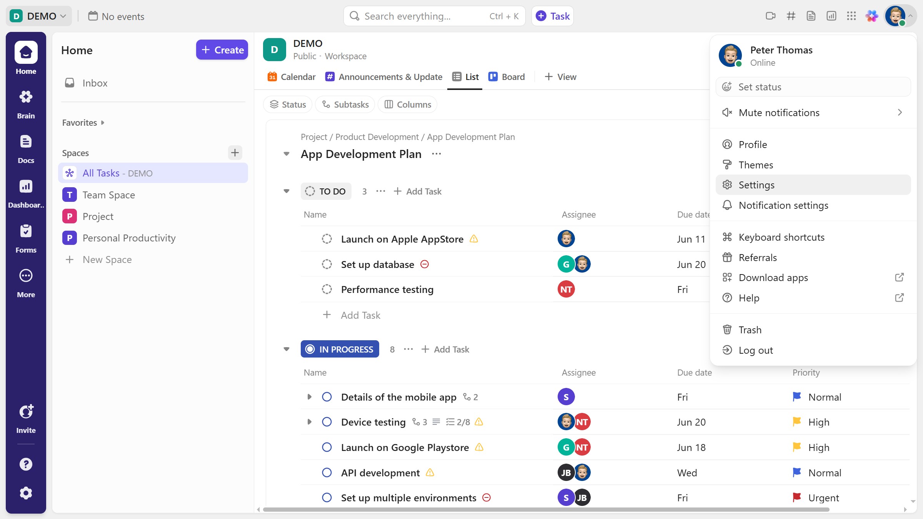923x519 pixels.
Task: Expand subtasks of Device testing
Action: (x=309, y=422)
